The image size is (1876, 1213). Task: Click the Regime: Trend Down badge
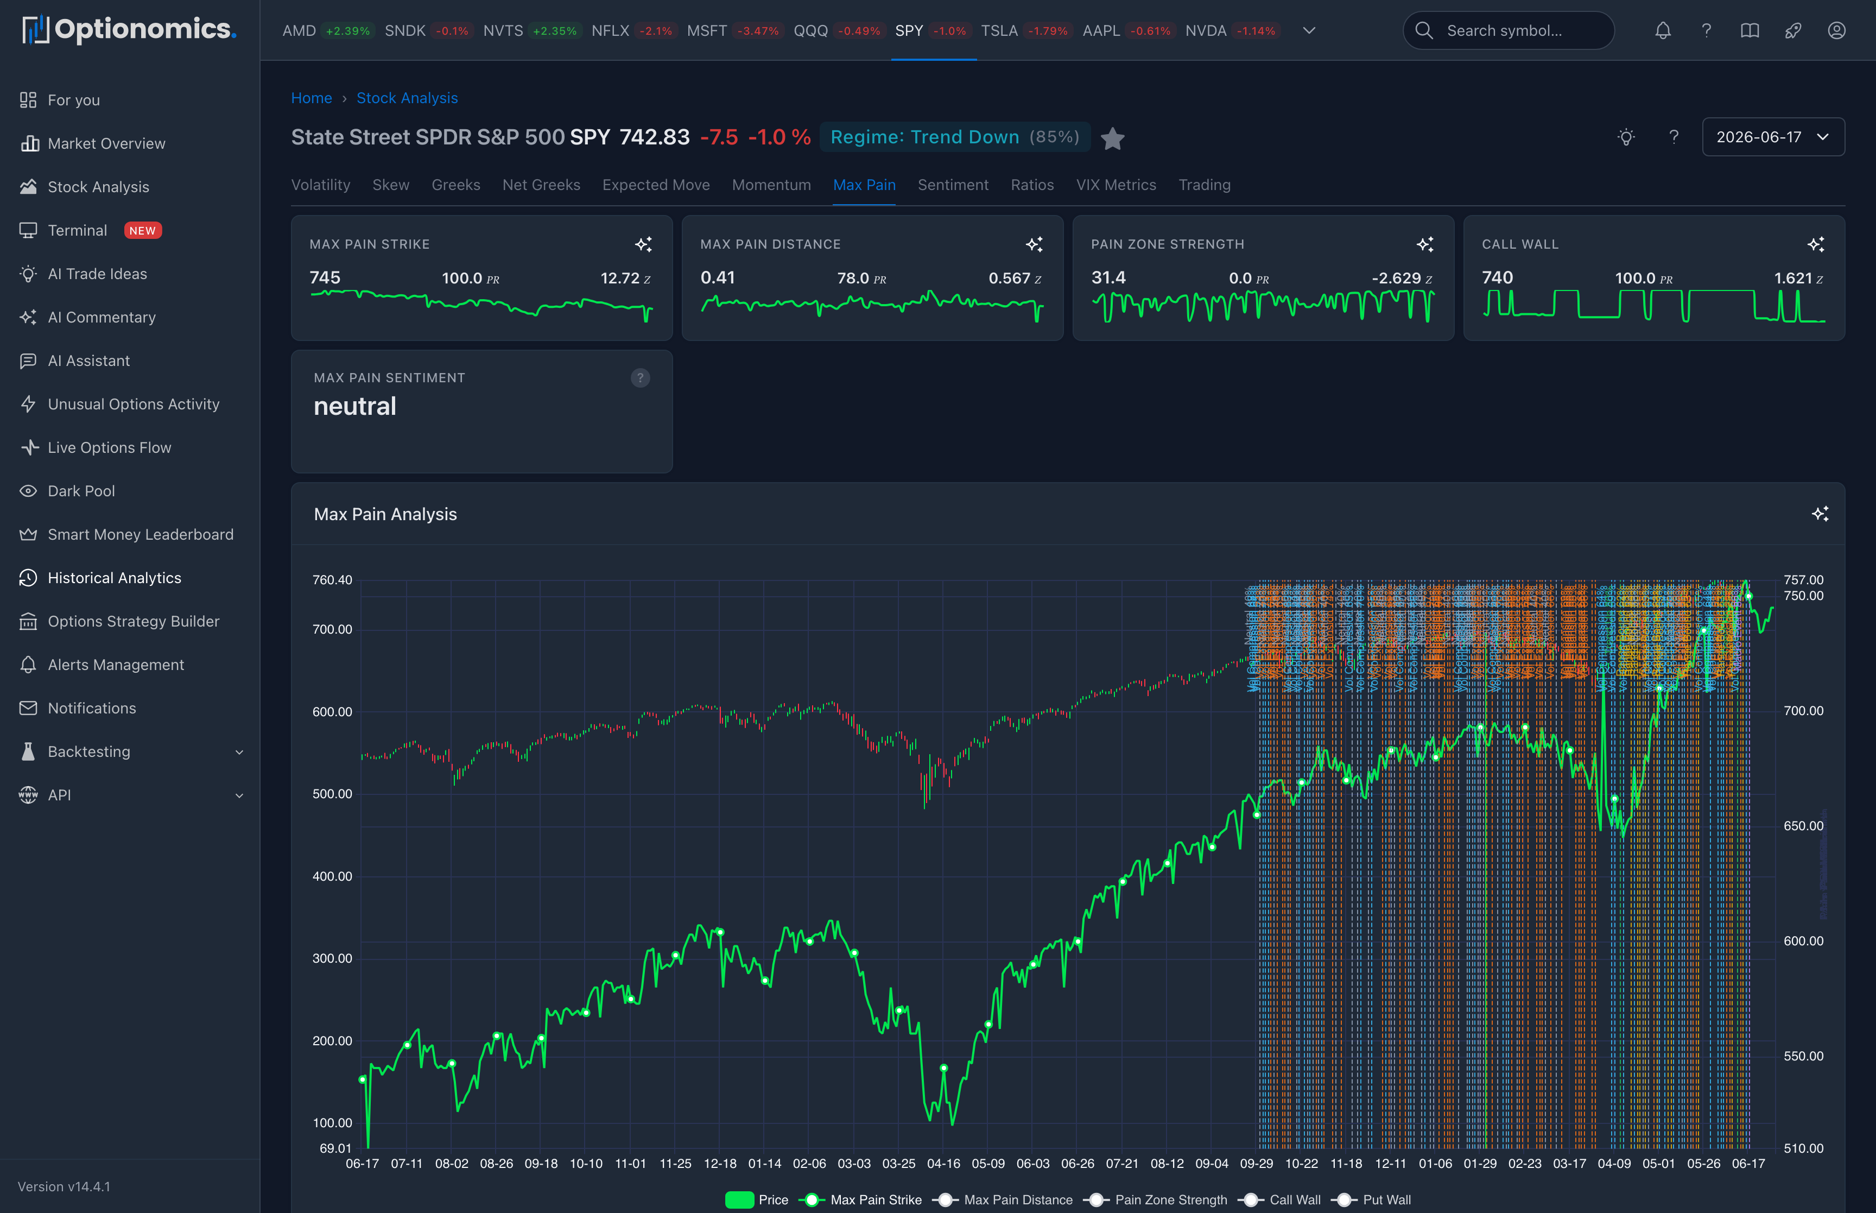955,137
